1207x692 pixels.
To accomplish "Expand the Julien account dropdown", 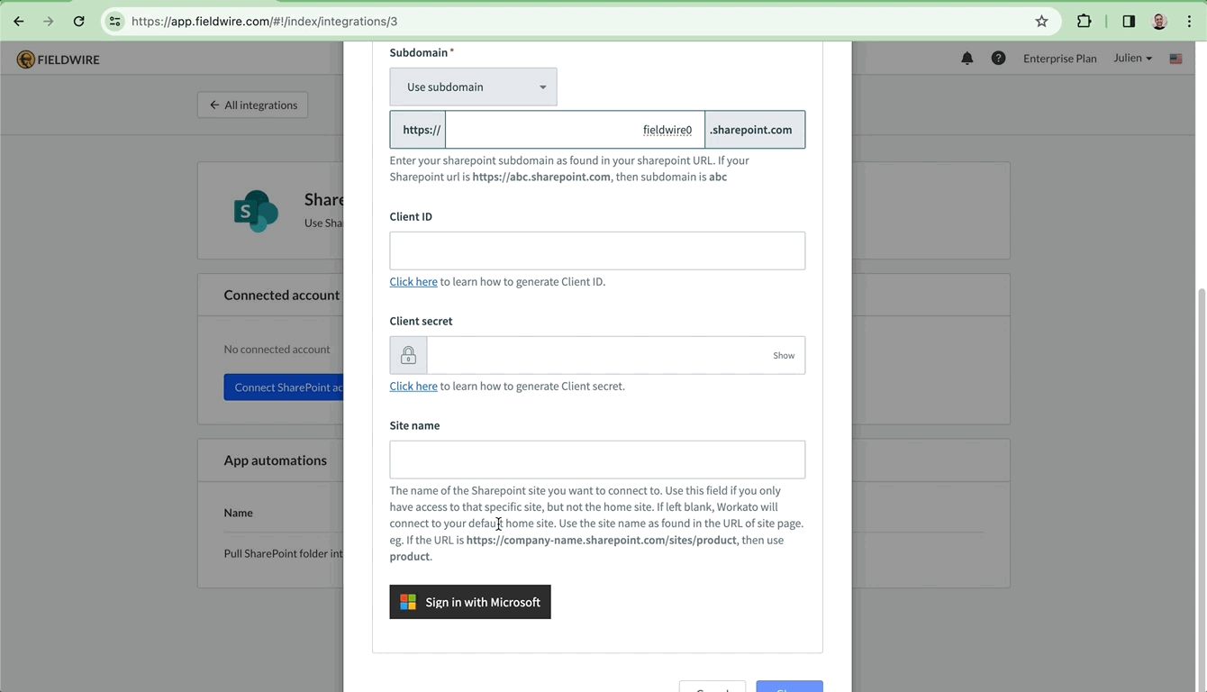I will pyautogui.click(x=1131, y=59).
